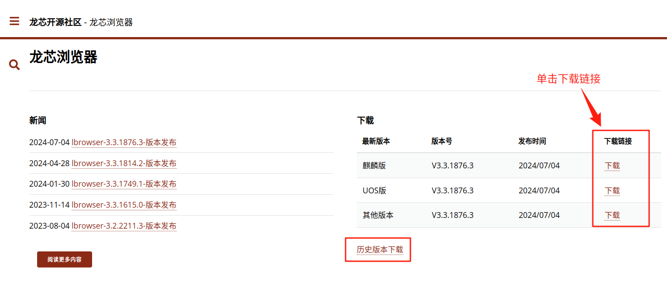The width and height of the screenshot is (667, 284).
Task: Click the 2023-08-04 news date
Action: pos(49,226)
